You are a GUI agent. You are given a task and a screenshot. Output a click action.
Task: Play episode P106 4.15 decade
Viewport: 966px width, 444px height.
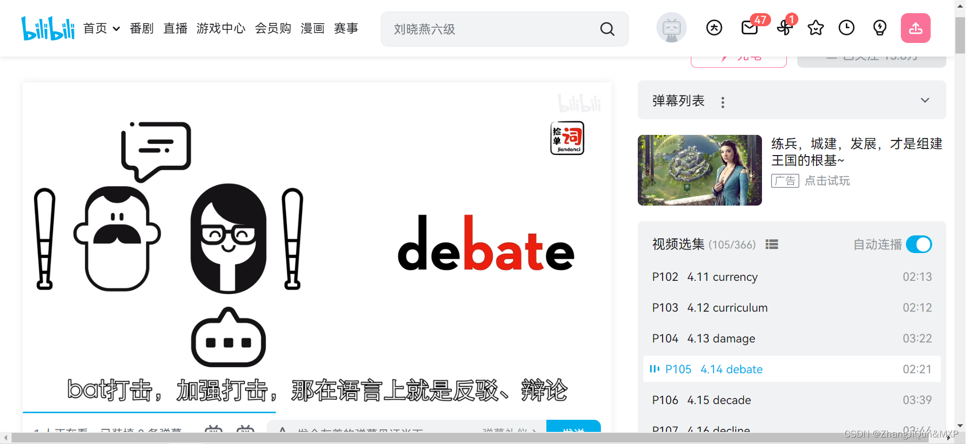click(792, 400)
